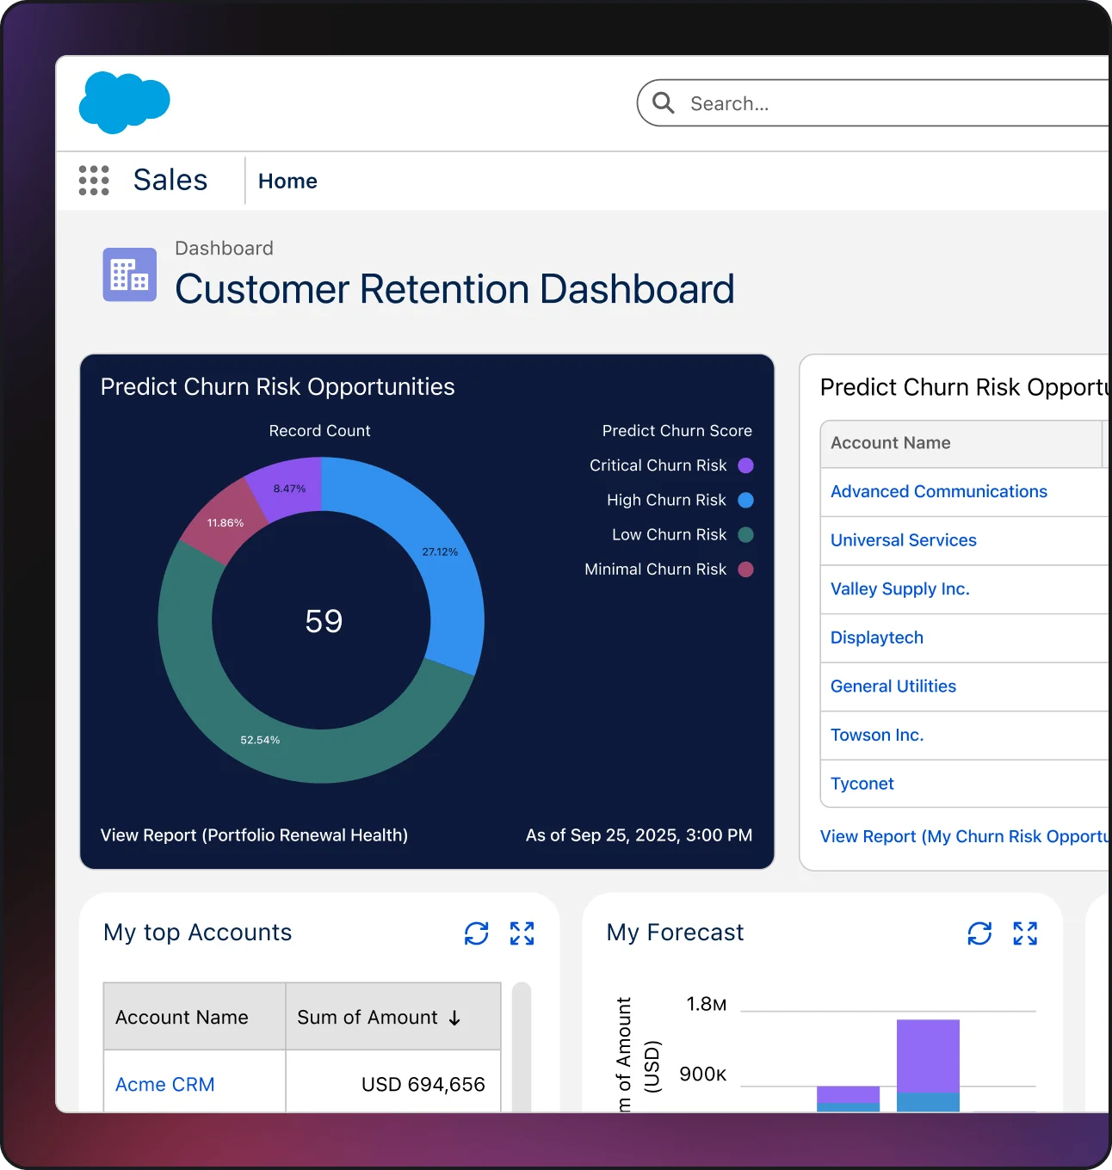Screen dimensions: 1112x1170
Task: Click the dashboard building icon
Action: pyautogui.click(x=130, y=274)
